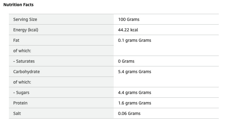Click the 100 Grams serving value

click(x=128, y=19)
